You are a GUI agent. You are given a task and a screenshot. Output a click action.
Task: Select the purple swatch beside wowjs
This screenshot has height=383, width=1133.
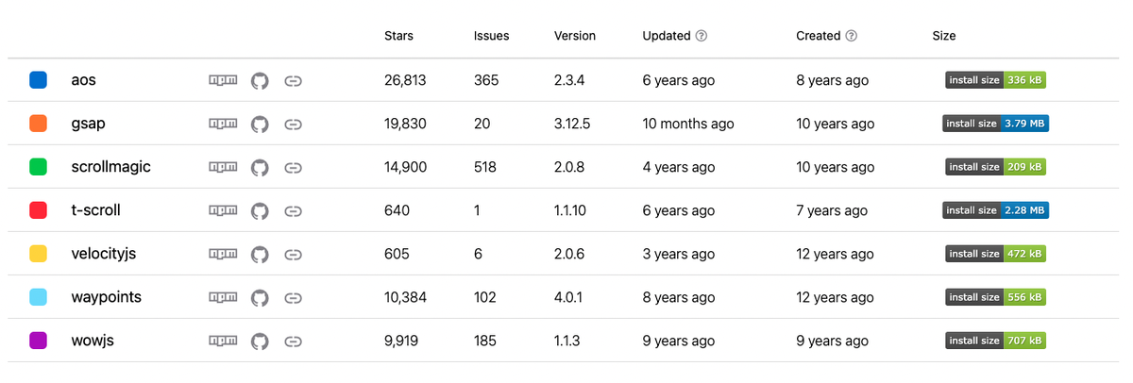39,341
